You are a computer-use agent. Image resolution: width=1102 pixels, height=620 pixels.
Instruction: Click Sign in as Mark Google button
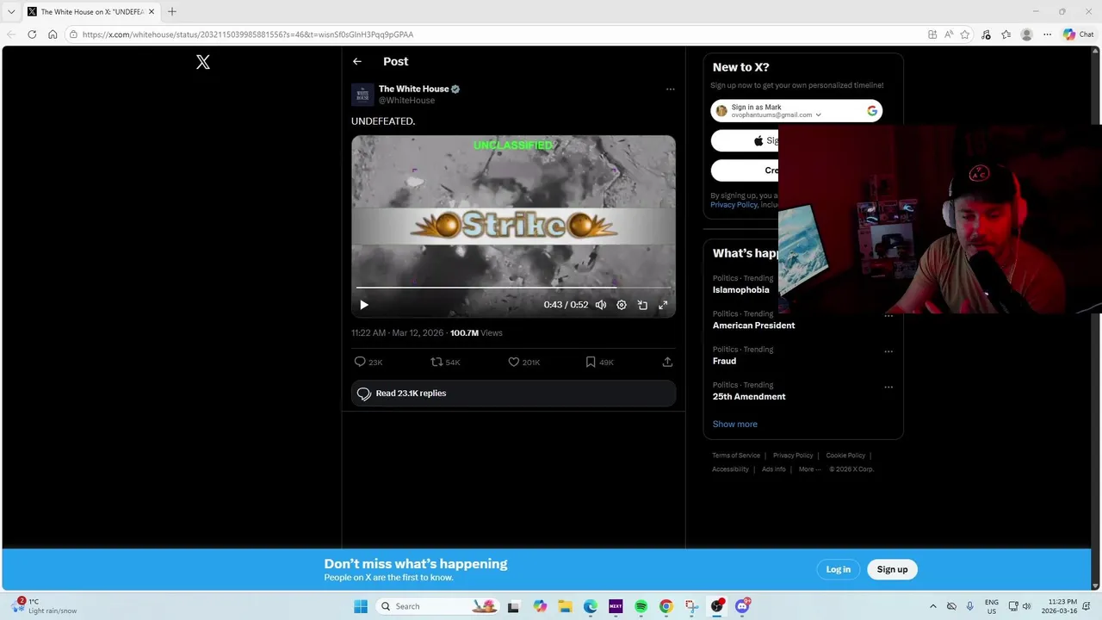coord(796,111)
